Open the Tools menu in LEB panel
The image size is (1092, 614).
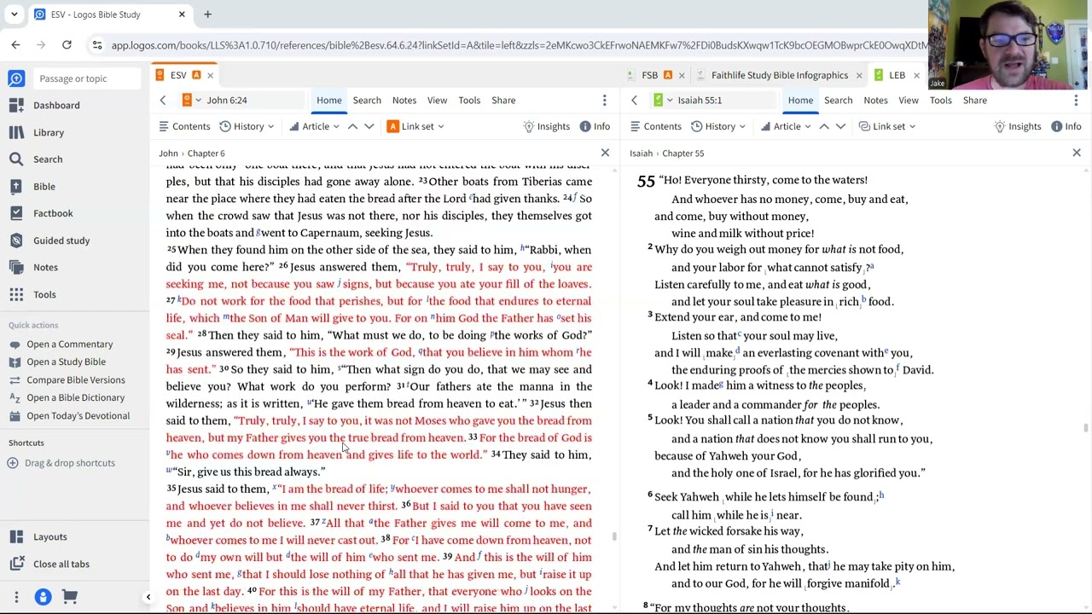point(940,101)
